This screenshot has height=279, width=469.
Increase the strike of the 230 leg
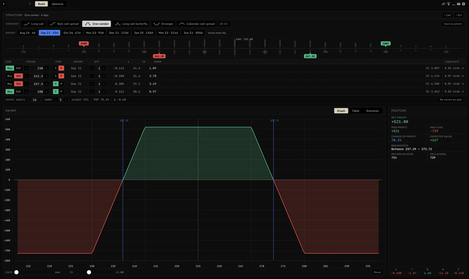coord(46,68)
